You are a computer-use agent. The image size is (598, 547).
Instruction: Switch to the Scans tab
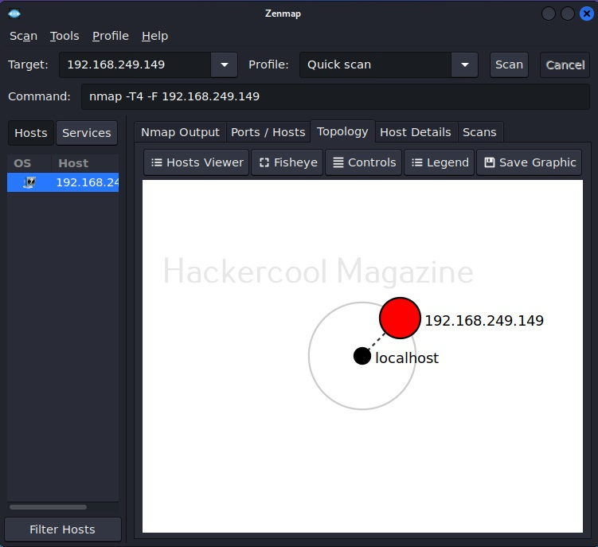pos(480,132)
